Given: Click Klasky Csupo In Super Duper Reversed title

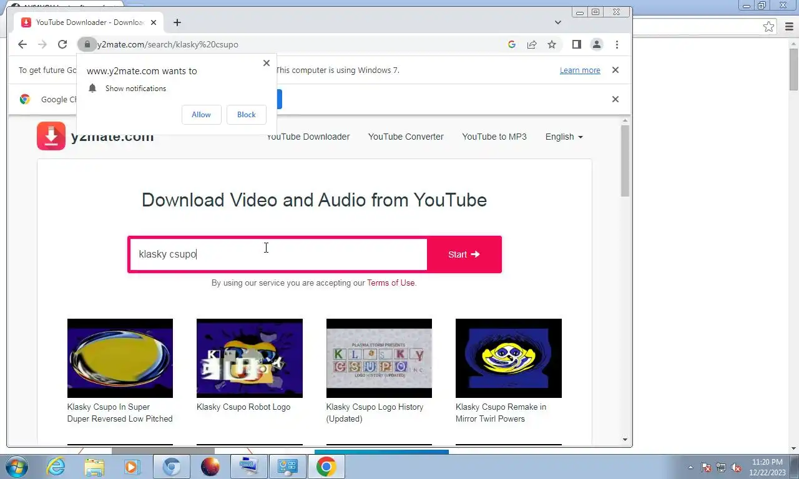Looking at the screenshot, I should (x=120, y=413).
